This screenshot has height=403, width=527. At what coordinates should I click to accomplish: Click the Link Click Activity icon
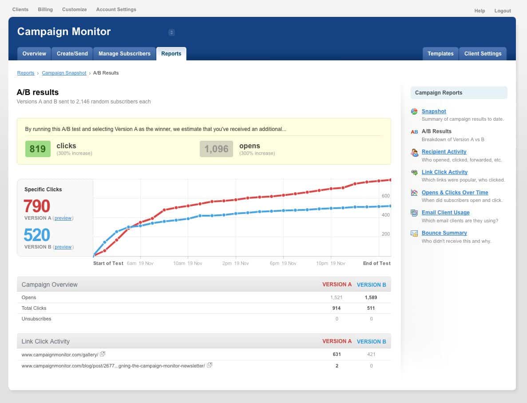tap(414, 172)
